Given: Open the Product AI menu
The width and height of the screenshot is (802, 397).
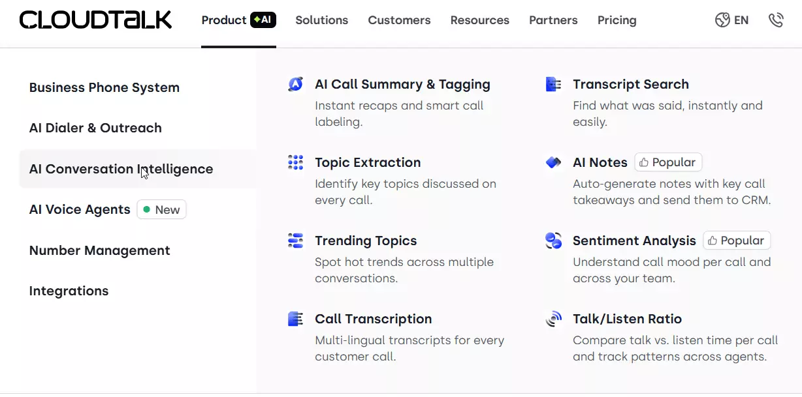Looking at the screenshot, I should (x=238, y=20).
